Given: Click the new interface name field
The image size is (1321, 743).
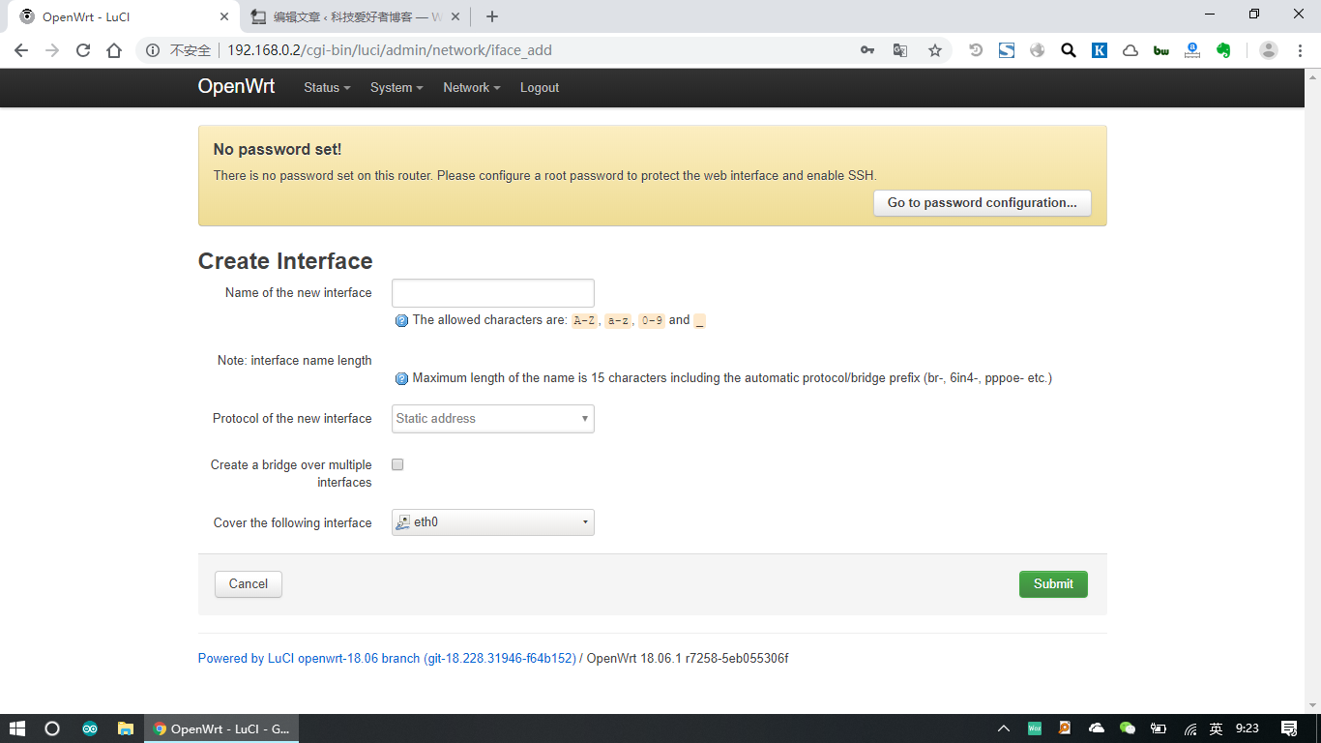Looking at the screenshot, I should (x=492, y=292).
